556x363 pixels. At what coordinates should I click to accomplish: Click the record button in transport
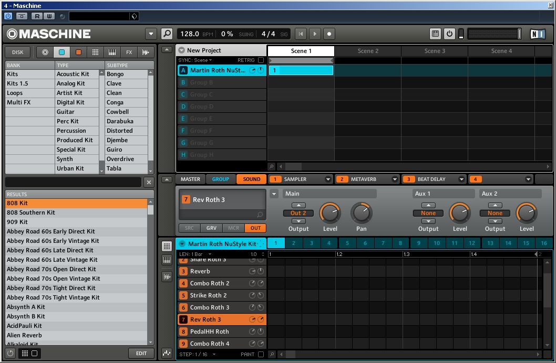click(x=329, y=34)
